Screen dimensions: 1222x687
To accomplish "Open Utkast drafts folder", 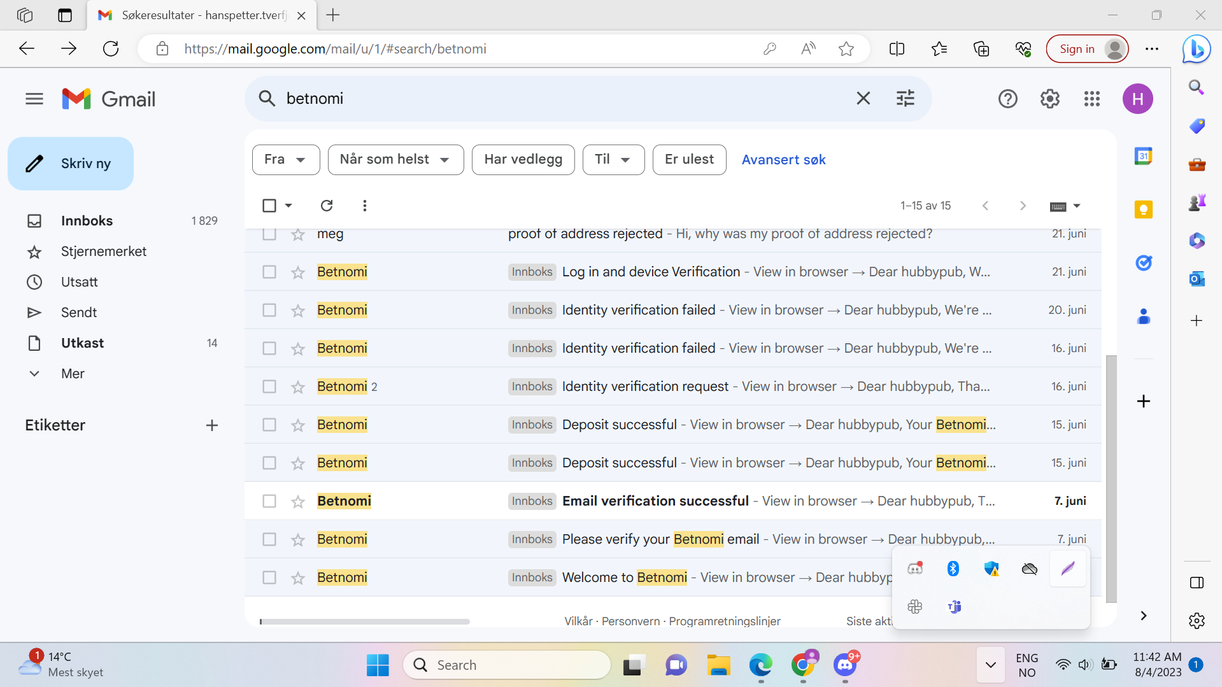I will [x=82, y=343].
